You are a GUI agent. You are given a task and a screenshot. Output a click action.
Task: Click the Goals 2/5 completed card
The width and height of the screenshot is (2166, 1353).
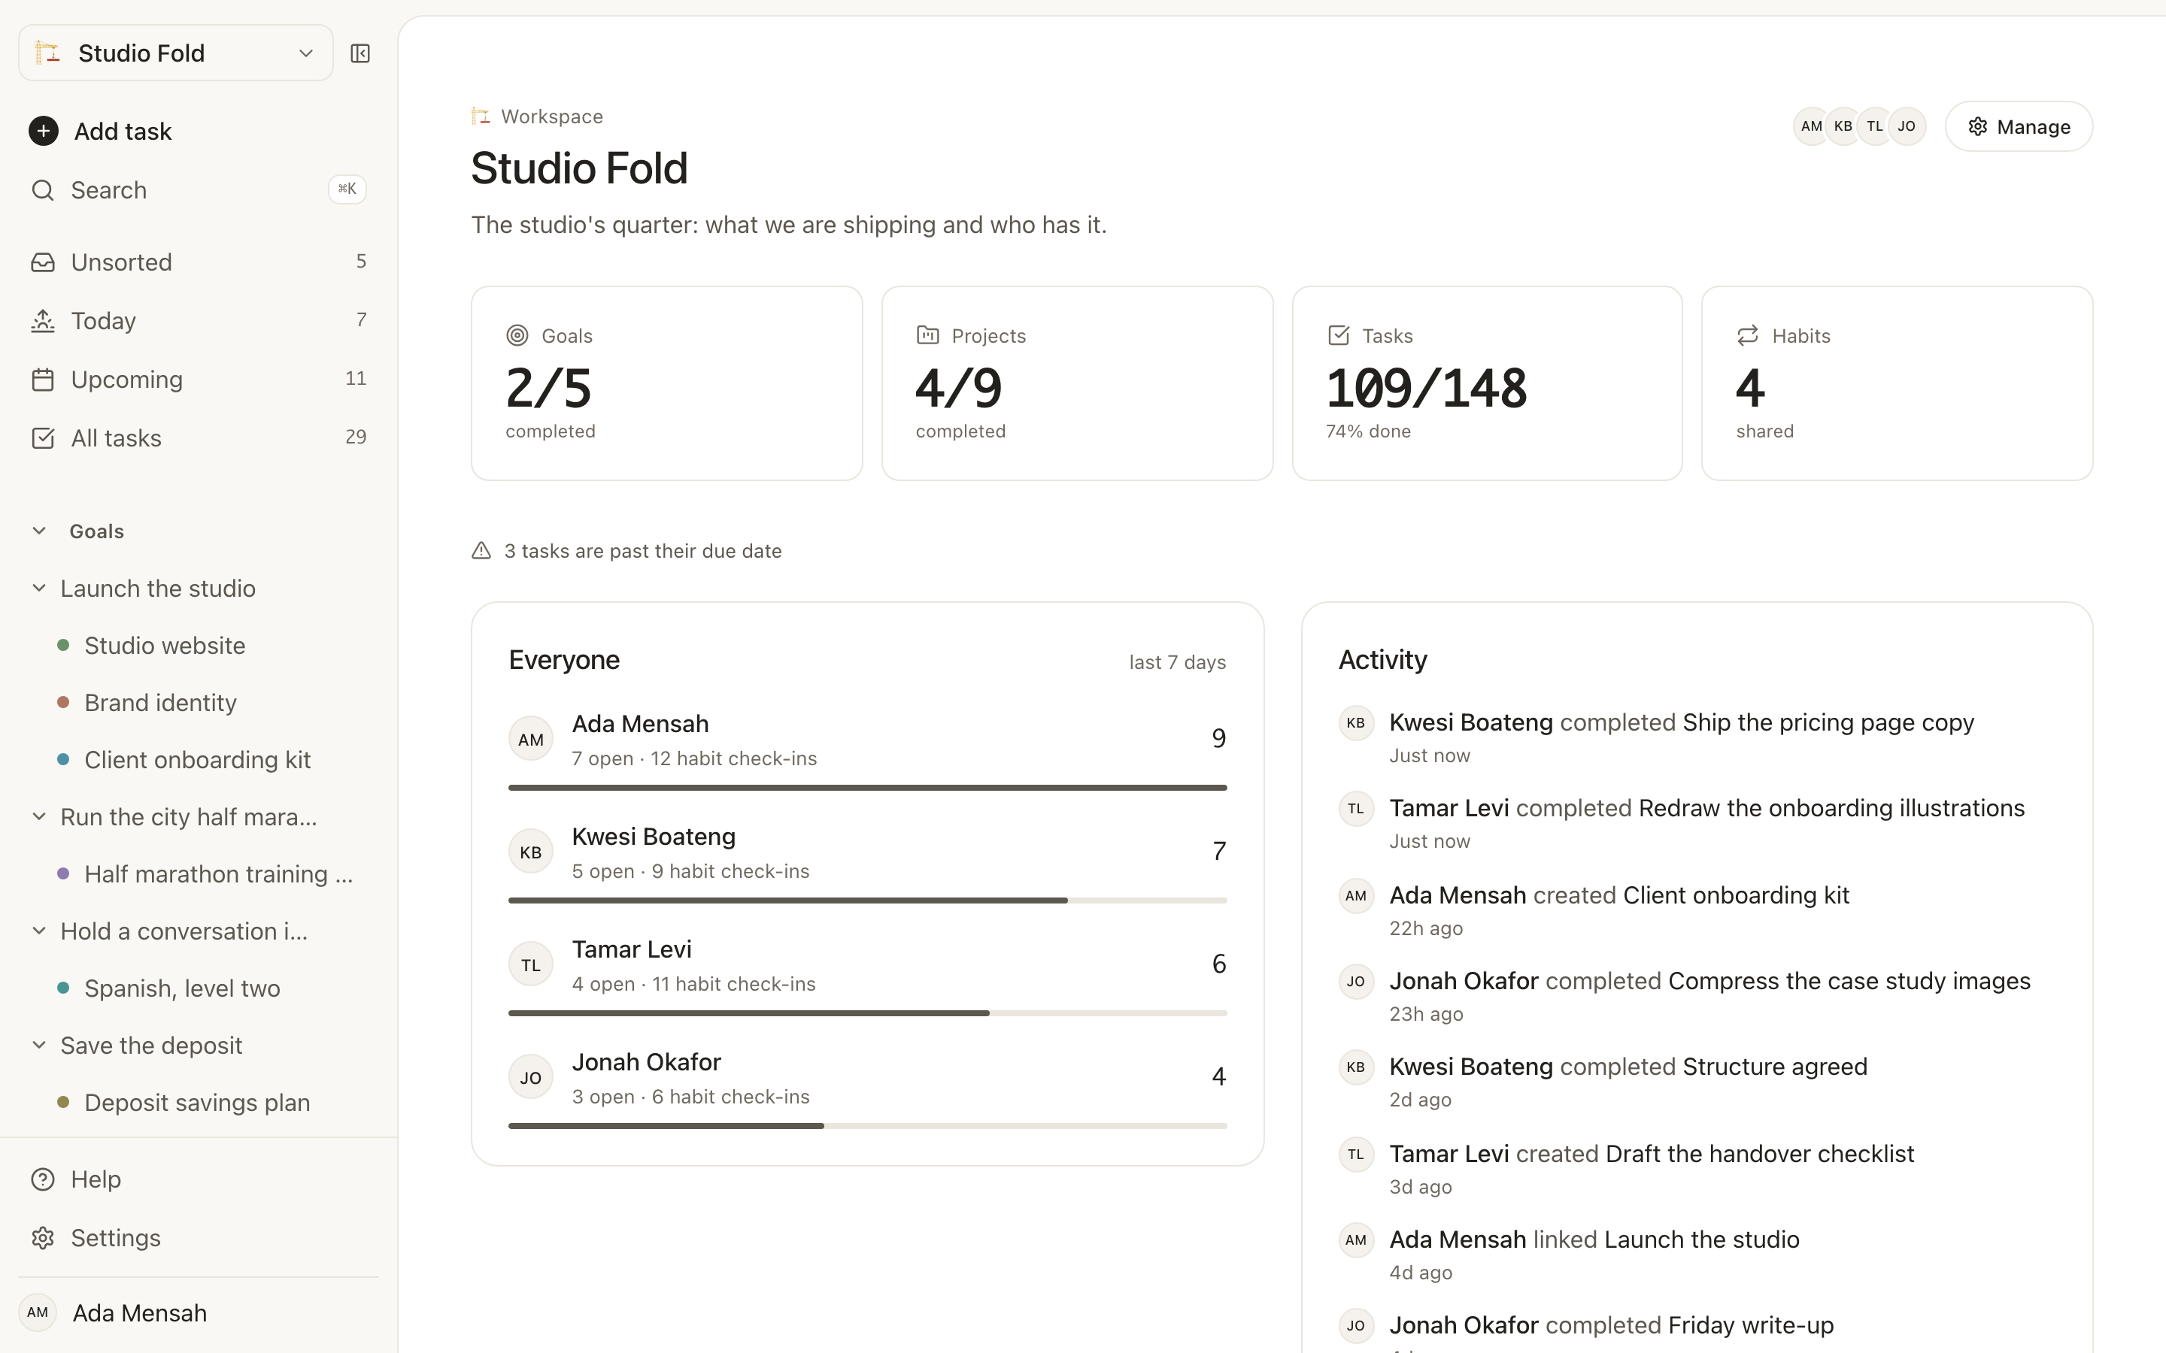pos(667,383)
